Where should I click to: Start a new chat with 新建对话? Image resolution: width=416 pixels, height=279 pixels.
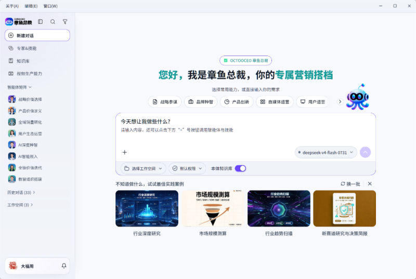(37, 35)
